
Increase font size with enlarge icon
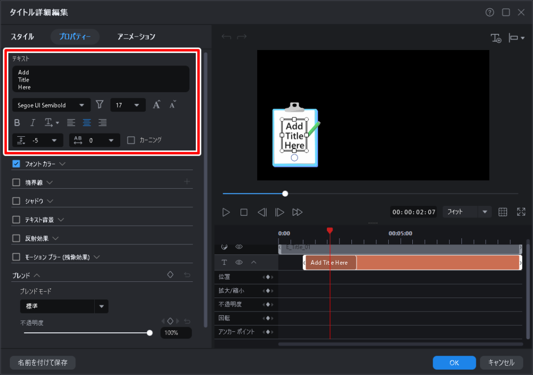(x=156, y=105)
